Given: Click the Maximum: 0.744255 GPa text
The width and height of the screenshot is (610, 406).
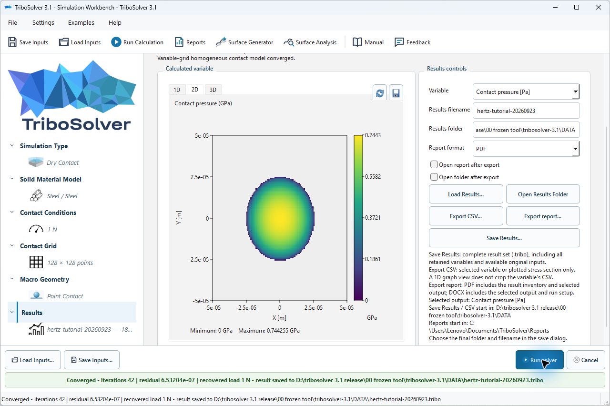Looking at the screenshot, I should click(269, 330).
